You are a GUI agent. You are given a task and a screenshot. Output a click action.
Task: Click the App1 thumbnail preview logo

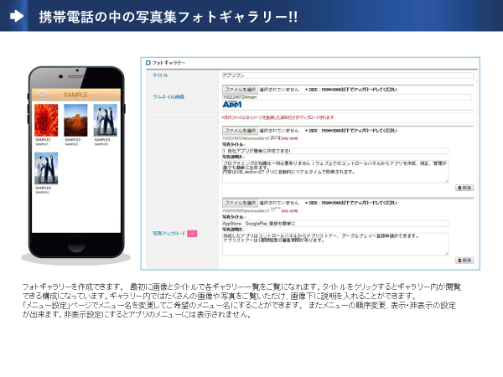(232, 105)
